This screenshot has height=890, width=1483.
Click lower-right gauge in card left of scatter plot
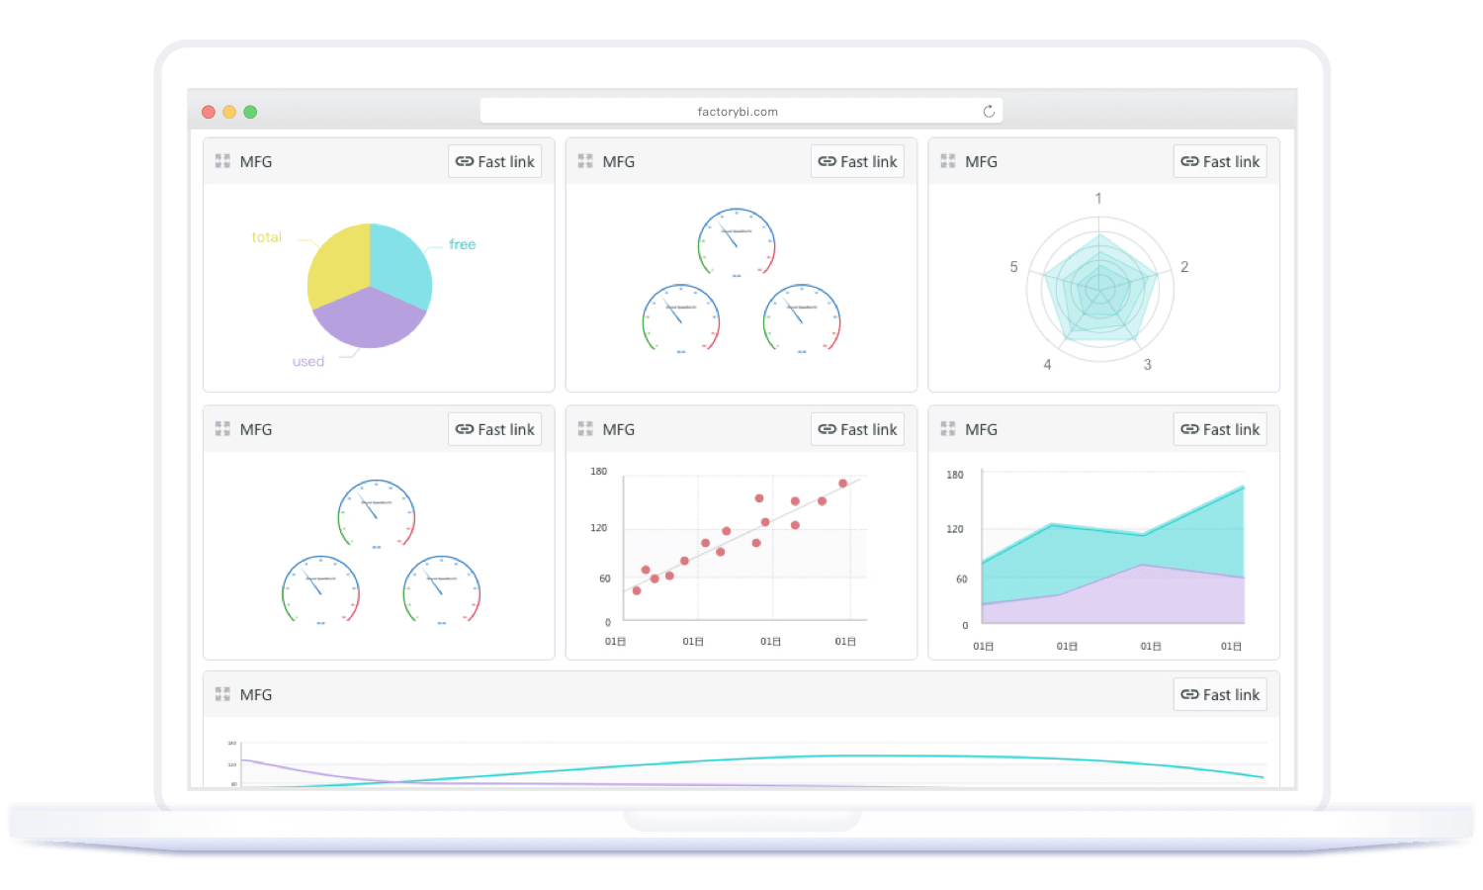(x=442, y=590)
